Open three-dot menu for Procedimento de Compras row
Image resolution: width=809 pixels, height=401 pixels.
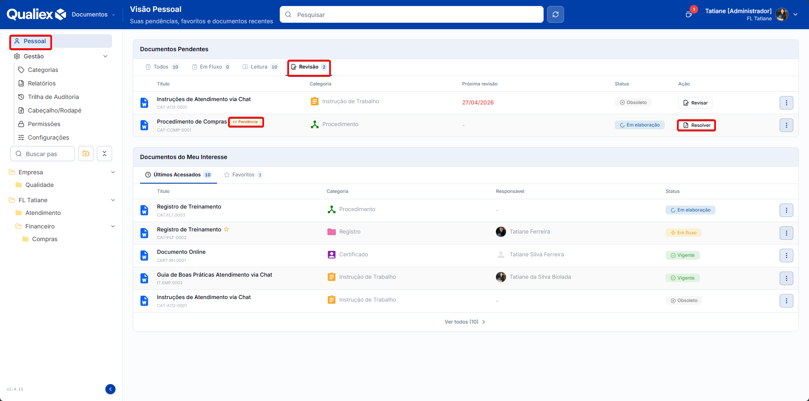point(787,125)
